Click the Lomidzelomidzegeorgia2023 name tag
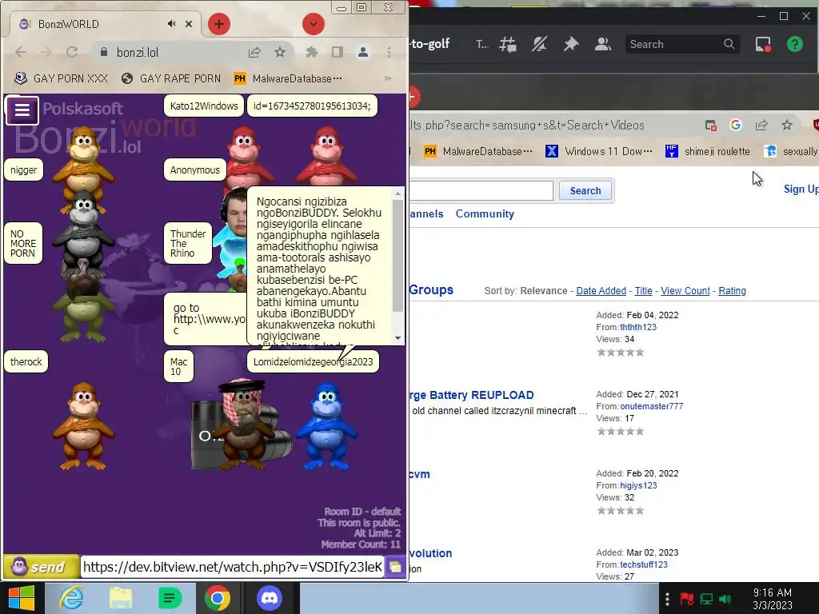819x614 pixels. (x=313, y=362)
